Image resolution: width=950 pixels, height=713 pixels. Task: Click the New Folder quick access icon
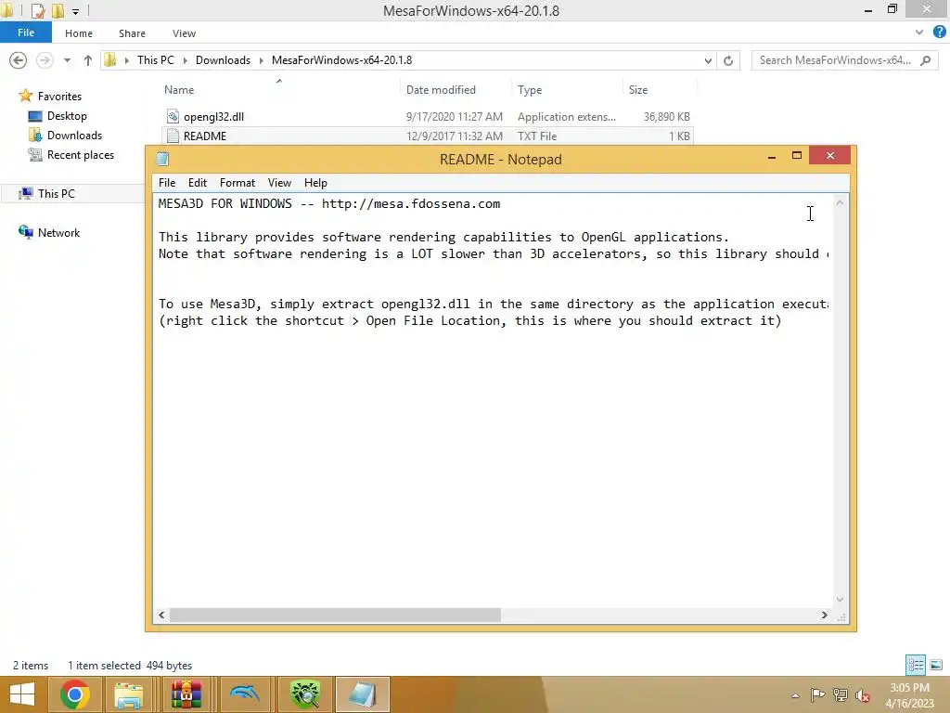pos(58,10)
